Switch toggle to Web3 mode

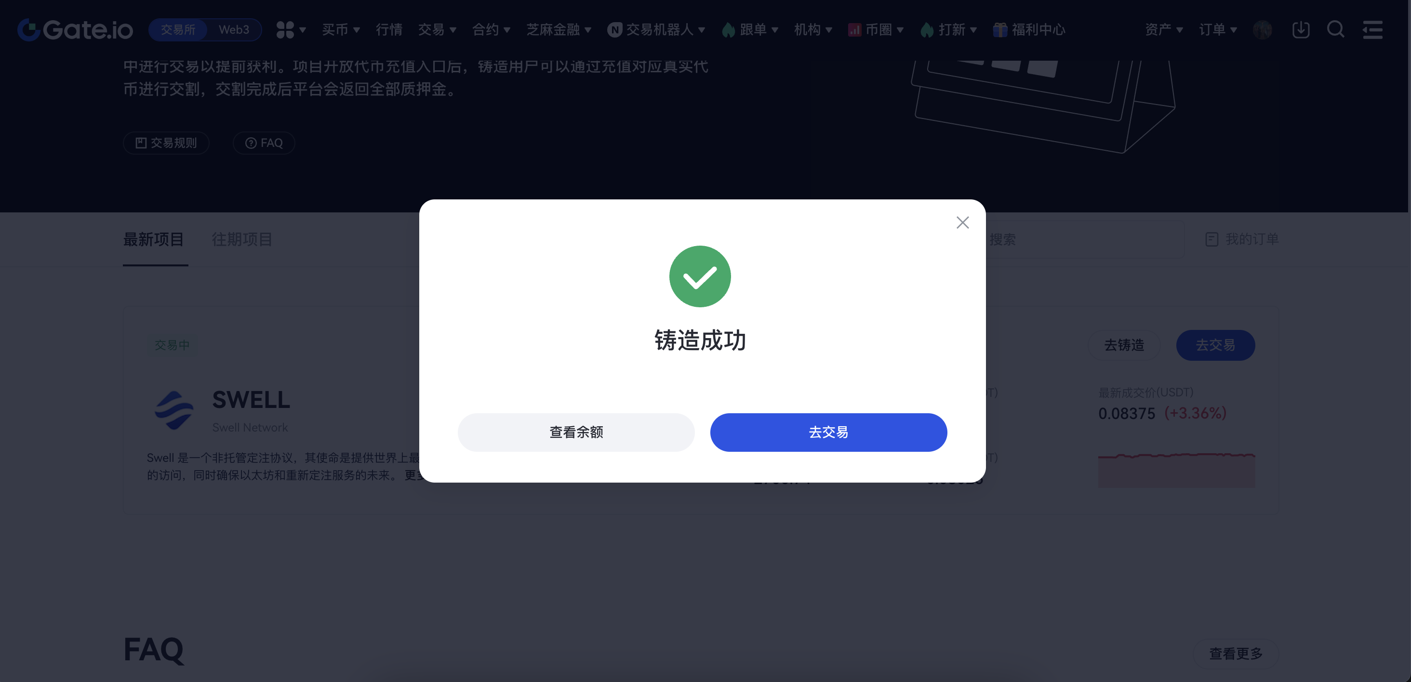(234, 29)
